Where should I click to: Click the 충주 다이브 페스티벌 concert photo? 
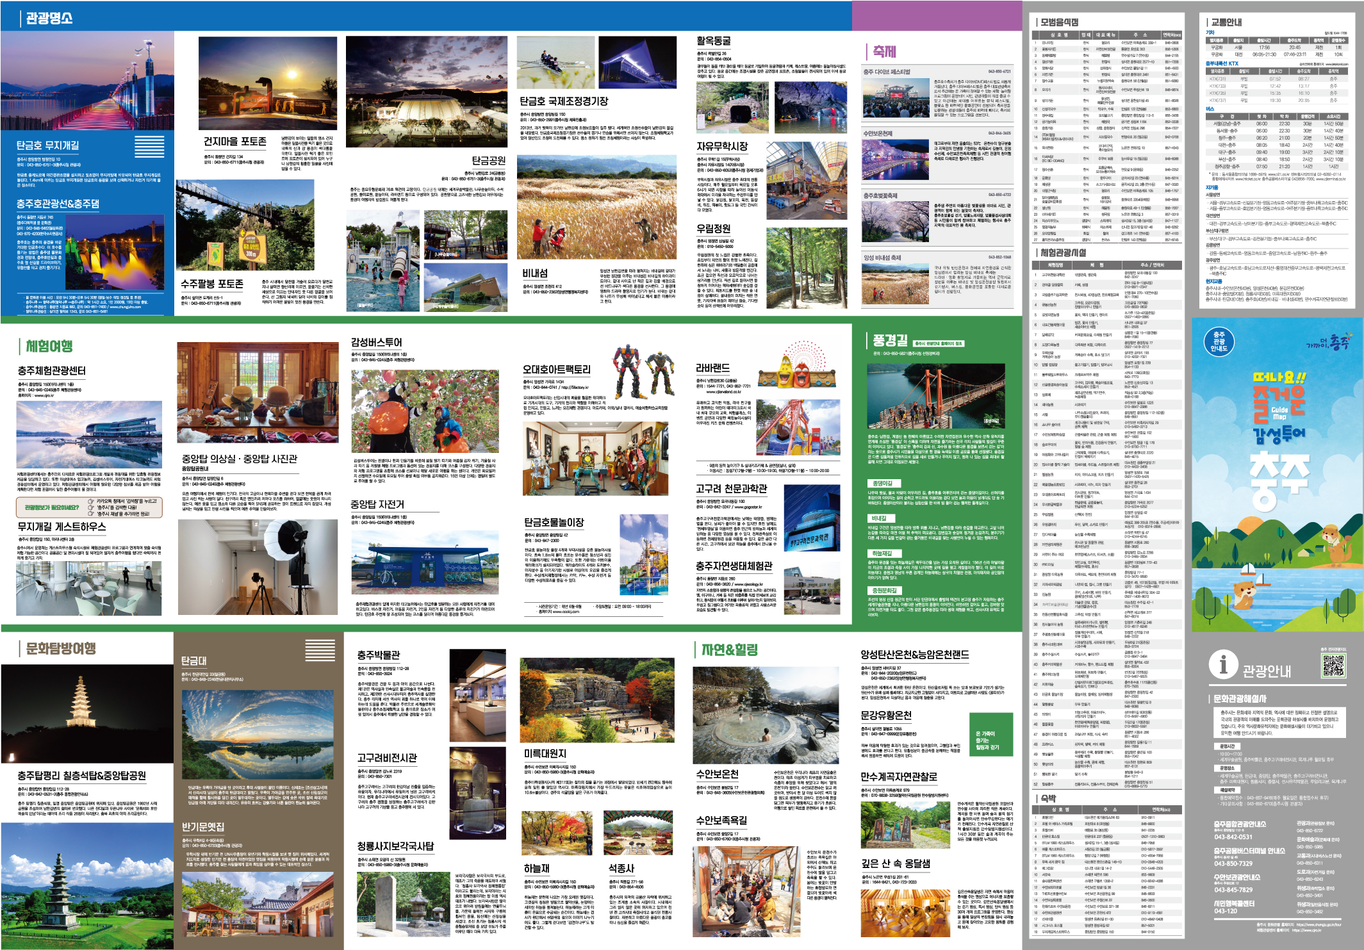coord(895,97)
